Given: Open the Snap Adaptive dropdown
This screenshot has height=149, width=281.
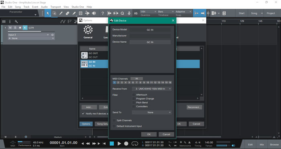Looking at the screenshot, I should click(183, 12).
